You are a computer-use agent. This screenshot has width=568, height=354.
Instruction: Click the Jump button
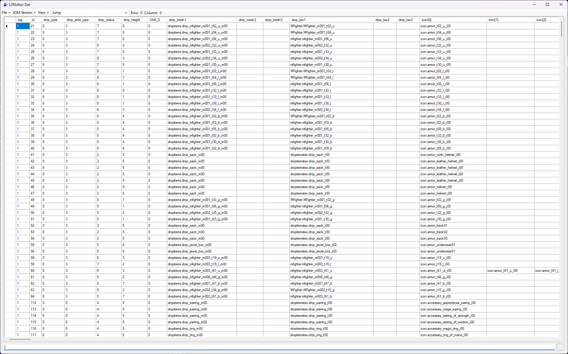point(57,13)
